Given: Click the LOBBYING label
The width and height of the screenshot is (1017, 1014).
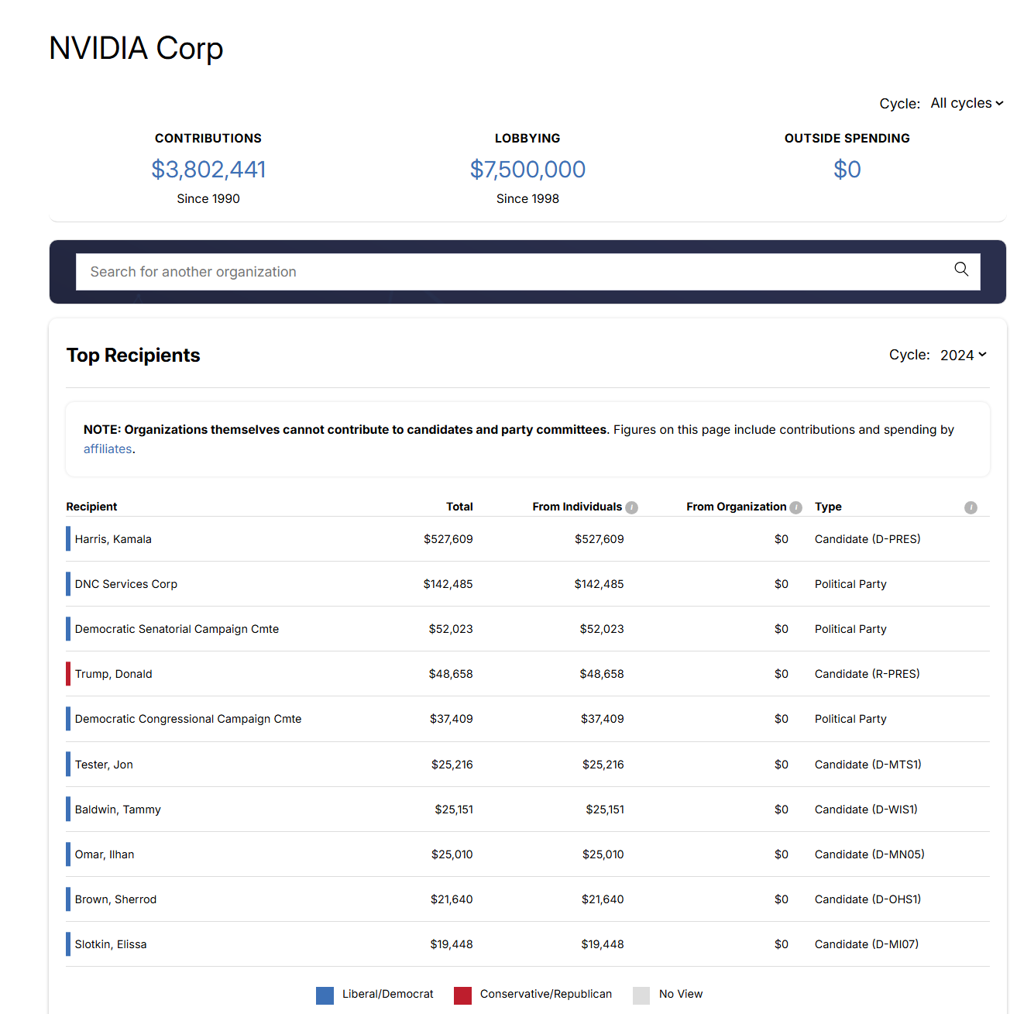Looking at the screenshot, I should [x=527, y=138].
